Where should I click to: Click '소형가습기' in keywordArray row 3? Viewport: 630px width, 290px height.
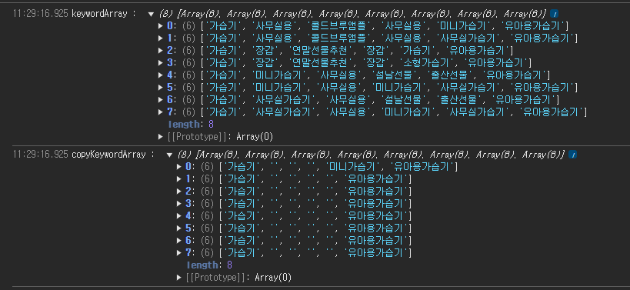pos(427,63)
